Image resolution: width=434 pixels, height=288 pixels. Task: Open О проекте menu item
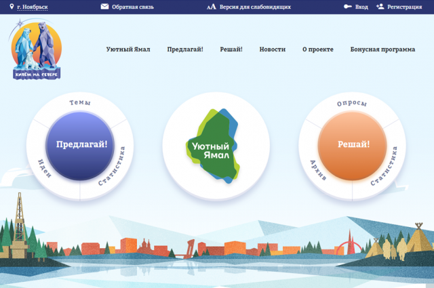[x=318, y=49]
